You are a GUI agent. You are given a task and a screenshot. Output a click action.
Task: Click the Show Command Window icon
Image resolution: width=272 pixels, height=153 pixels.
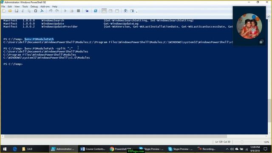[x=126, y=11]
